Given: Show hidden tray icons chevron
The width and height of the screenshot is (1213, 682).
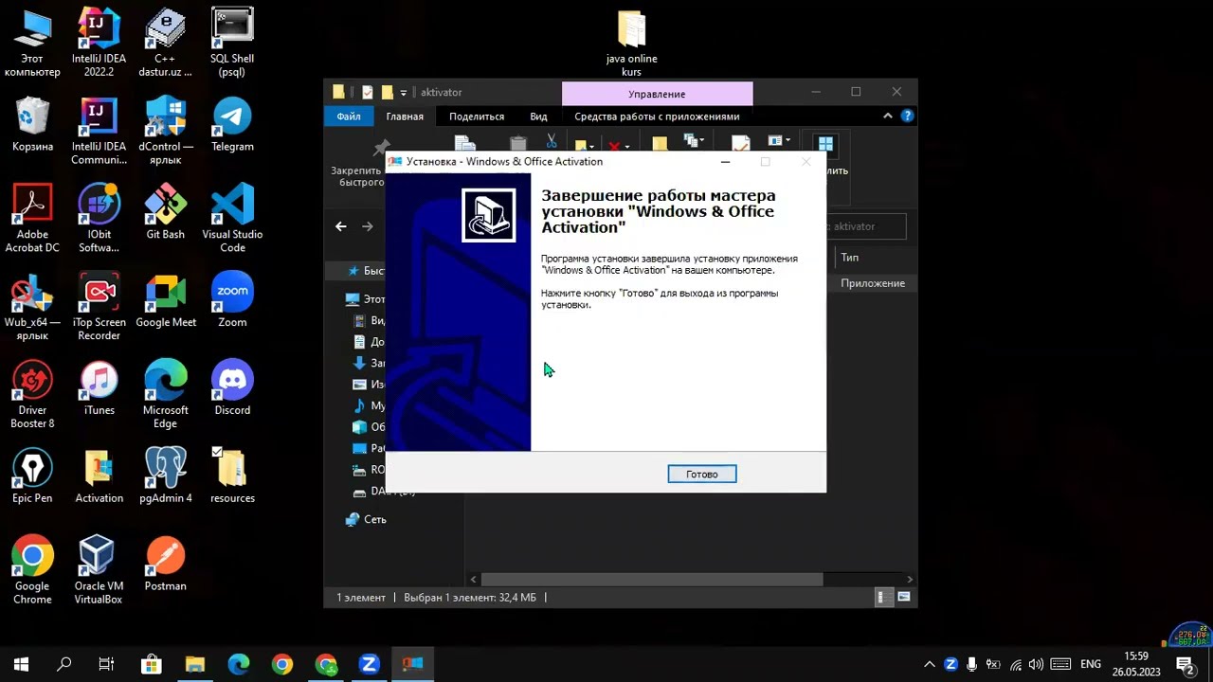Looking at the screenshot, I should 930,664.
